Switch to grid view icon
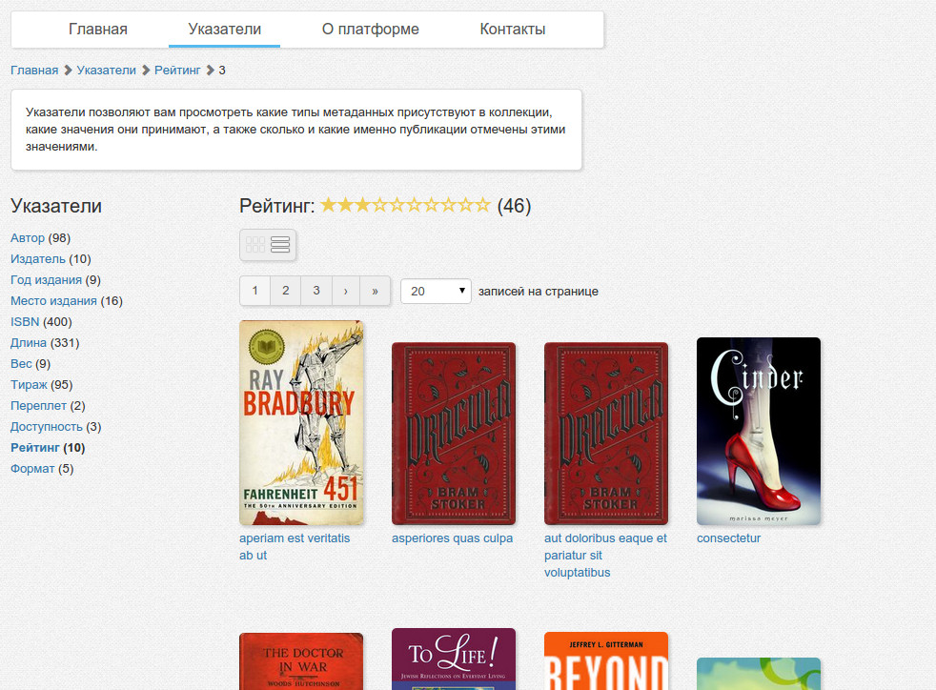The height and width of the screenshot is (690, 936). coord(254,245)
